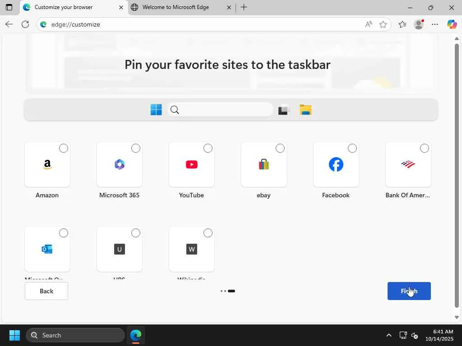Click the 'YouTube' label text
The height and width of the screenshot is (346, 462).
[x=191, y=195]
